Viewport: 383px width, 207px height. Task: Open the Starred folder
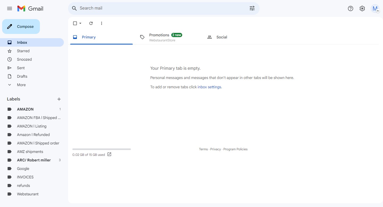[32, 51]
